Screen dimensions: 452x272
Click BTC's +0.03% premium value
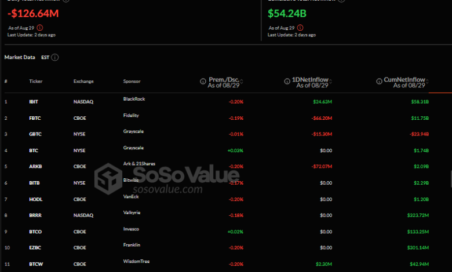click(x=235, y=150)
